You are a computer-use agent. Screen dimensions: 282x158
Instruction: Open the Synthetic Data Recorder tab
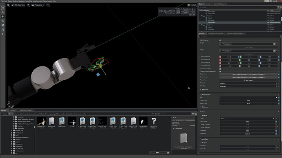click(x=216, y=34)
